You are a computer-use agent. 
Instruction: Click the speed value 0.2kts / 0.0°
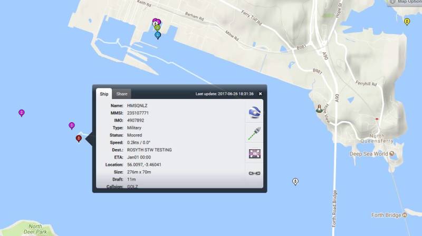pyautogui.click(x=139, y=142)
